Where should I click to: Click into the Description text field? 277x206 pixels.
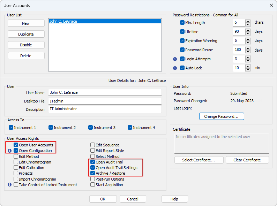pos(105,109)
